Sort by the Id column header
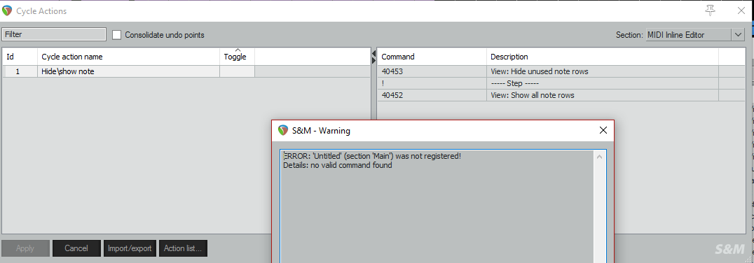Image resolution: width=754 pixels, height=263 pixels. coord(20,57)
